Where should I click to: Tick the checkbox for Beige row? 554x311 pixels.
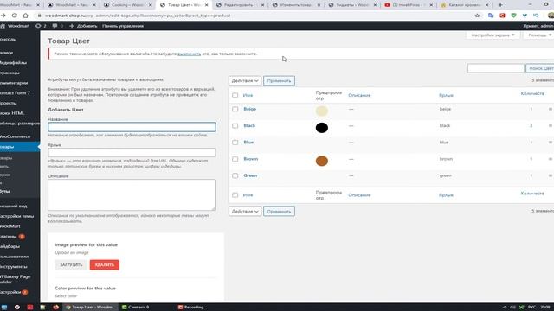pos(235,110)
